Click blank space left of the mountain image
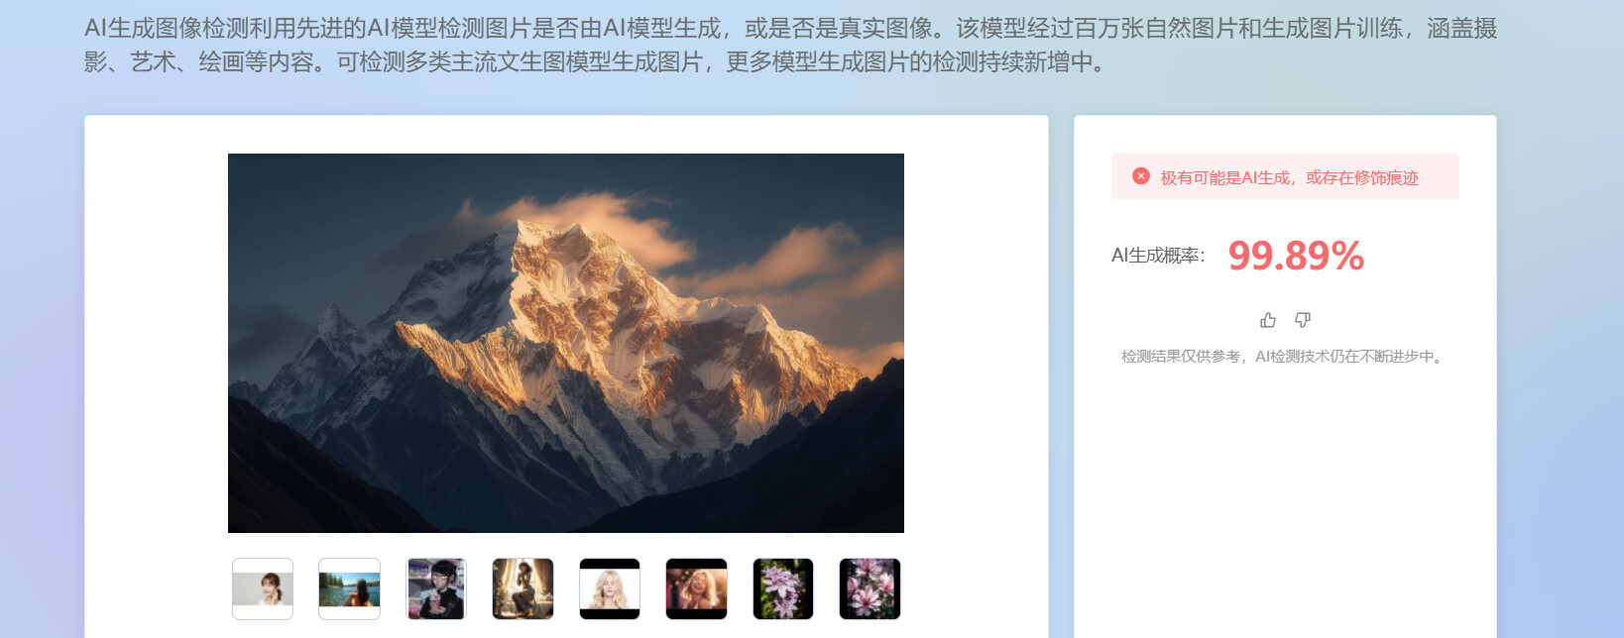The width and height of the screenshot is (1624, 638). pos(157,343)
